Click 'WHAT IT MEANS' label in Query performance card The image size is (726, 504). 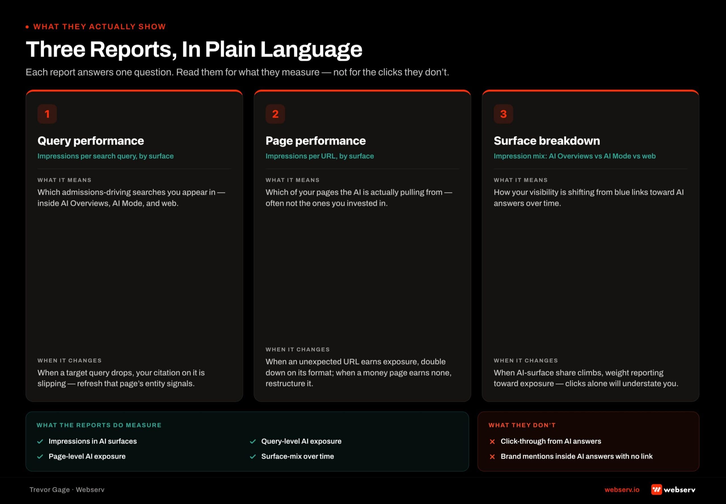point(64,180)
